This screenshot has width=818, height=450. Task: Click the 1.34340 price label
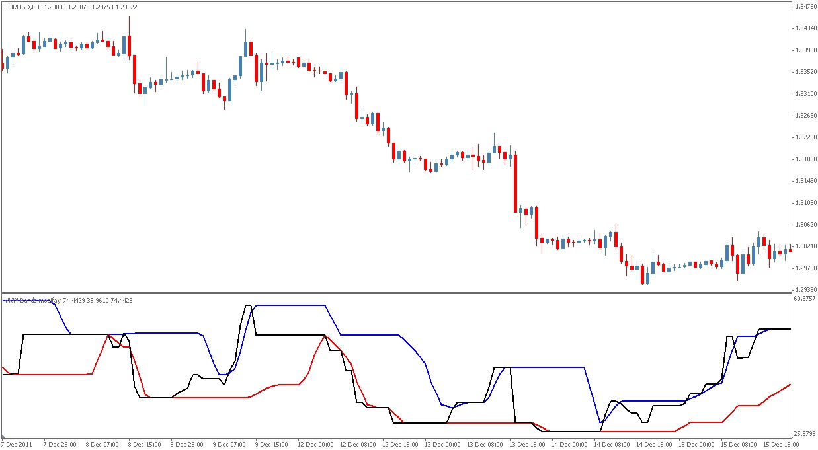[x=806, y=28]
